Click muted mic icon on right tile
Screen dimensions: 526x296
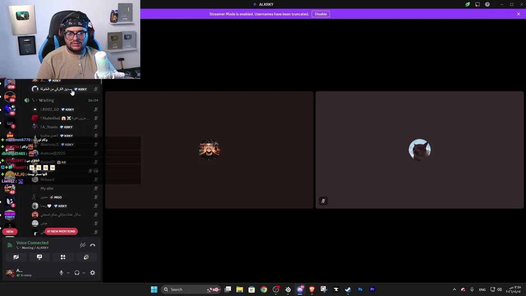coord(323,201)
